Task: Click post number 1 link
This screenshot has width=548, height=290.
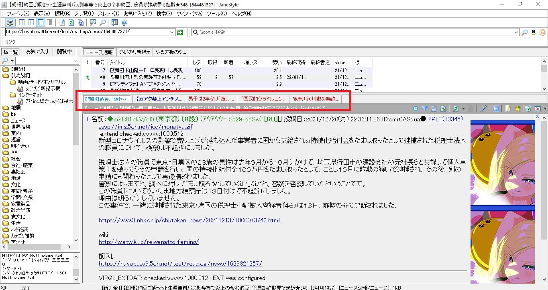Action: [x=87, y=119]
